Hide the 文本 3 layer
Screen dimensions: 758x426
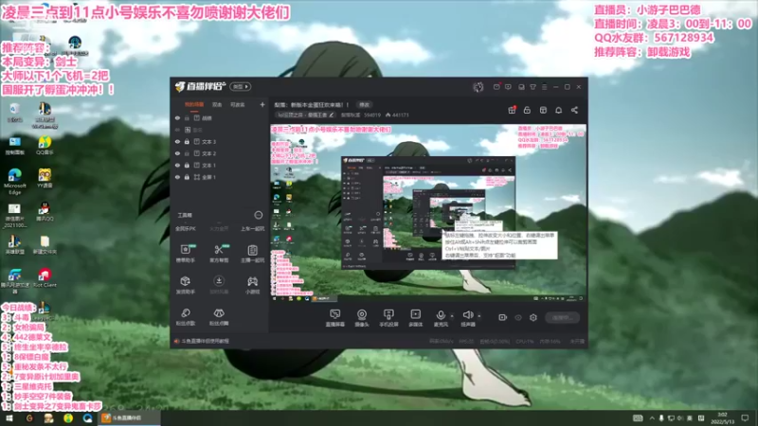pos(177,141)
